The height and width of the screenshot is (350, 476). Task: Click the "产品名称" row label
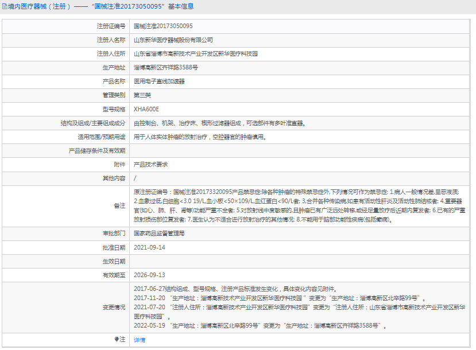coord(114,81)
